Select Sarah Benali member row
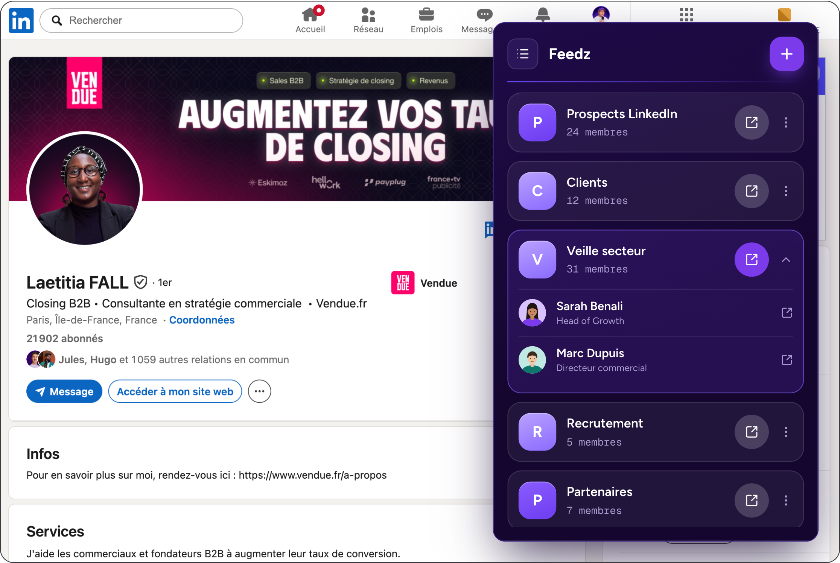The height and width of the screenshot is (563, 840). (x=655, y=313)
